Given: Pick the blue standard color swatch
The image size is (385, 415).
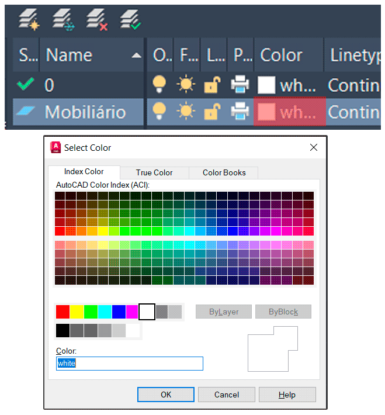Looking at the screenshot, I should (119, 312).
